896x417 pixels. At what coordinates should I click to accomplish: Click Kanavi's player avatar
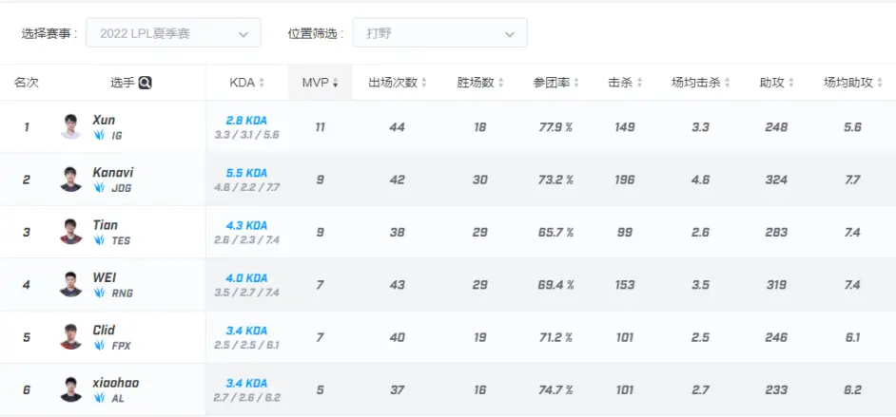tap(70, 180)
